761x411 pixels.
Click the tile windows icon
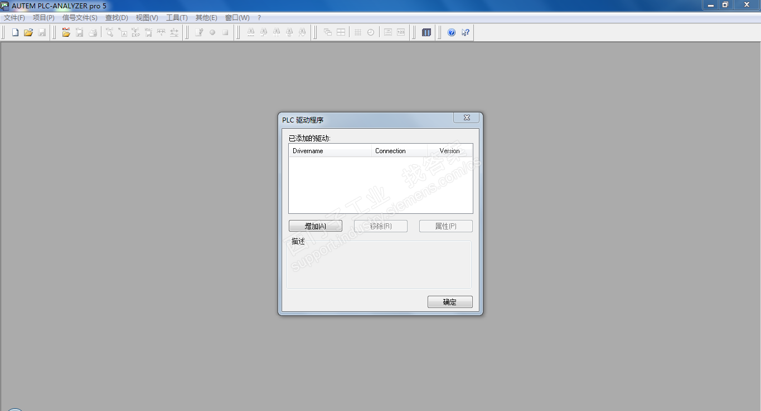click(x=341, y=32)
